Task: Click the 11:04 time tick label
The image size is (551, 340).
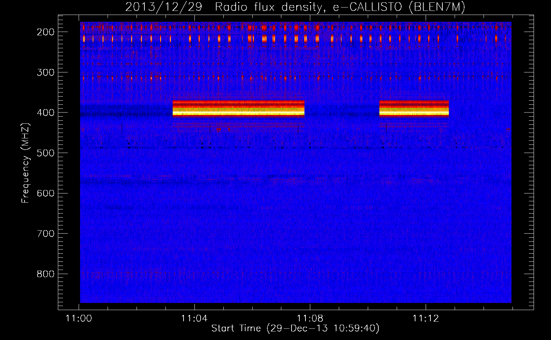Action: pyautogui.click(x=194, y=319)
